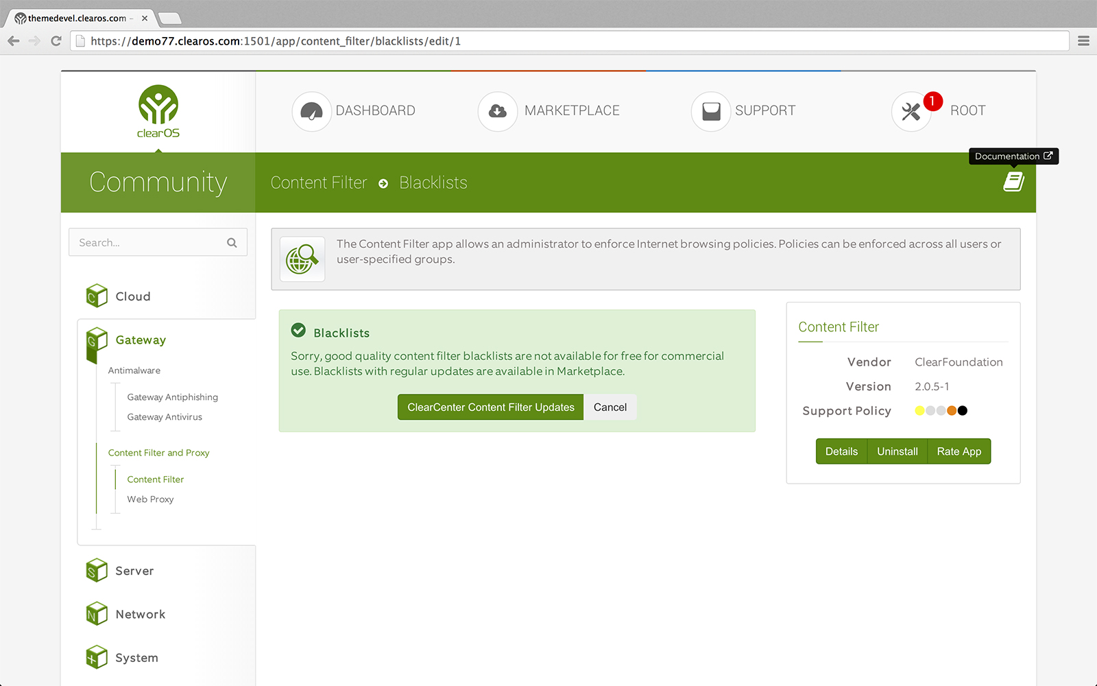Viewport: 1097px width, 686px height.
Task: Select the themedevel.clearos.com browser tab
Action: (81, 18)
